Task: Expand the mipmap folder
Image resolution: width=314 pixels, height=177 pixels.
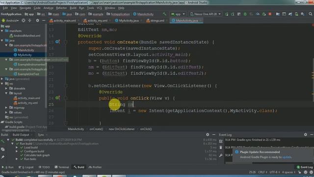Action: point(6,108)
